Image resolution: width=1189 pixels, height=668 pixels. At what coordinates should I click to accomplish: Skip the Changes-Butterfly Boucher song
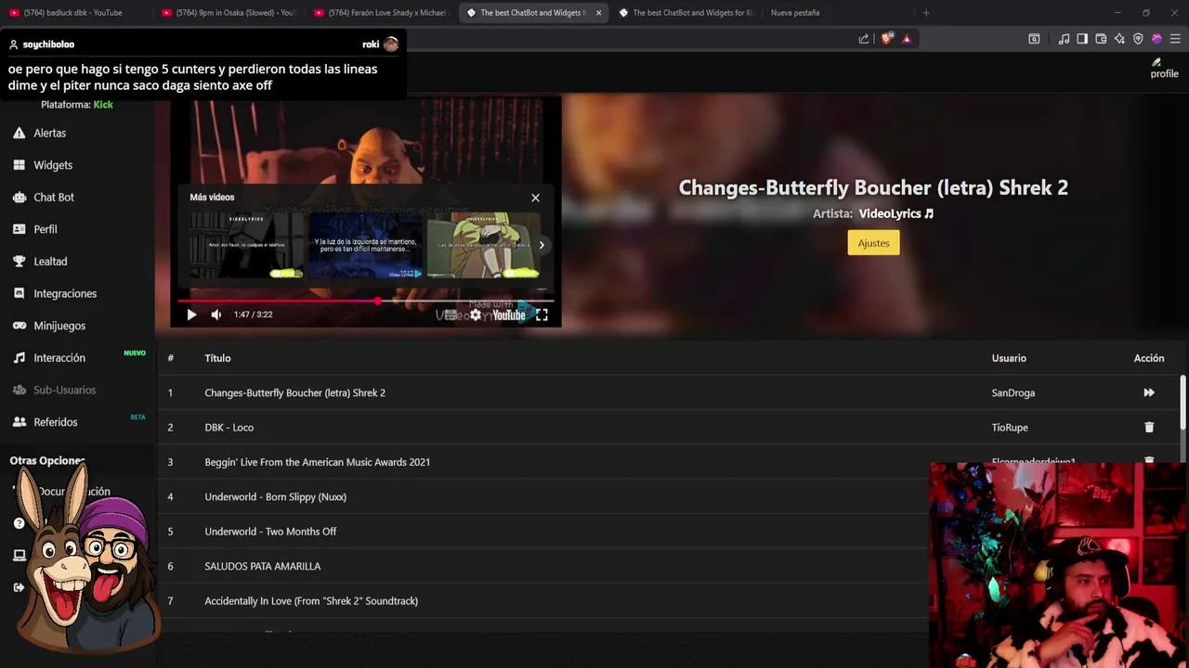1149,392
